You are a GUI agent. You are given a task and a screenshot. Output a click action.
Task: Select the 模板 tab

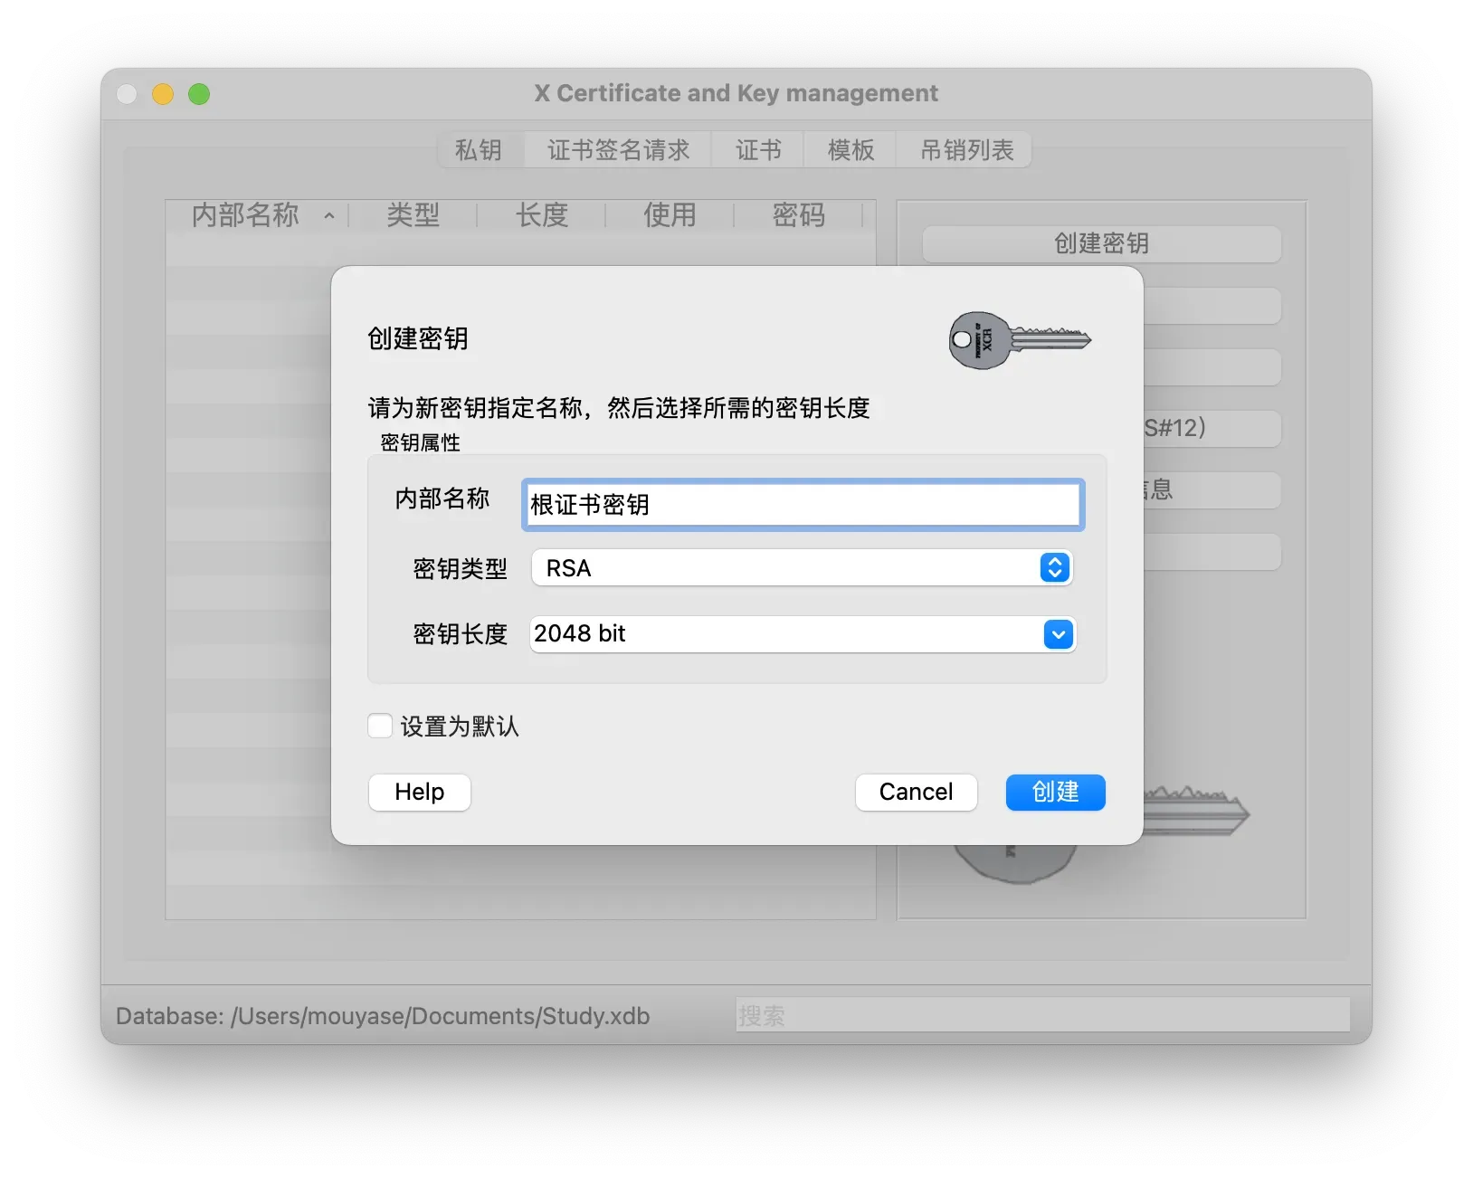point(851,150)
